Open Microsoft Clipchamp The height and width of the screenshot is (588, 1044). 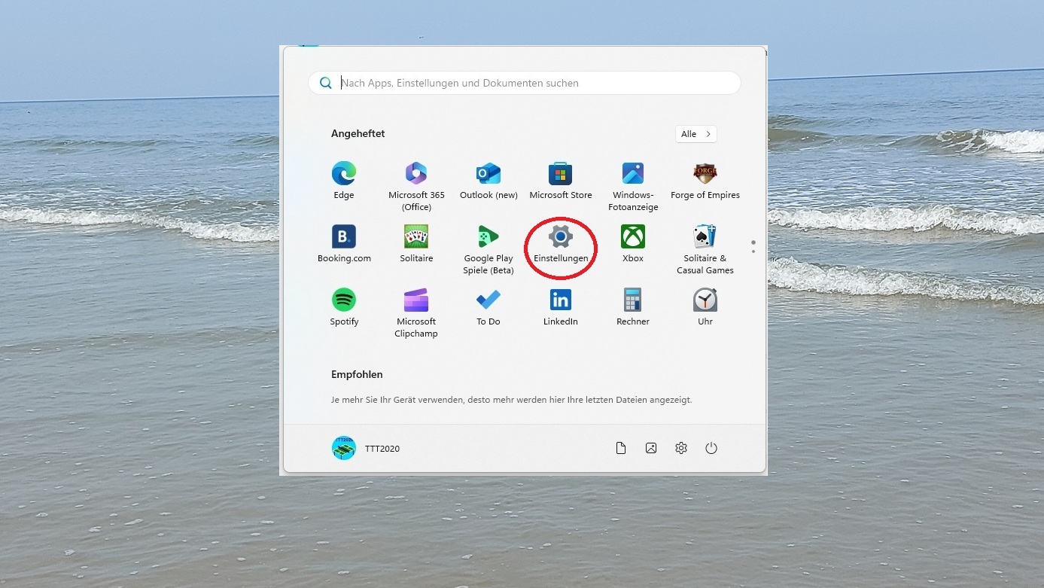(x=416, y=312)
